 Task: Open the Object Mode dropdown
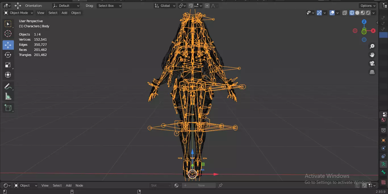18,13
